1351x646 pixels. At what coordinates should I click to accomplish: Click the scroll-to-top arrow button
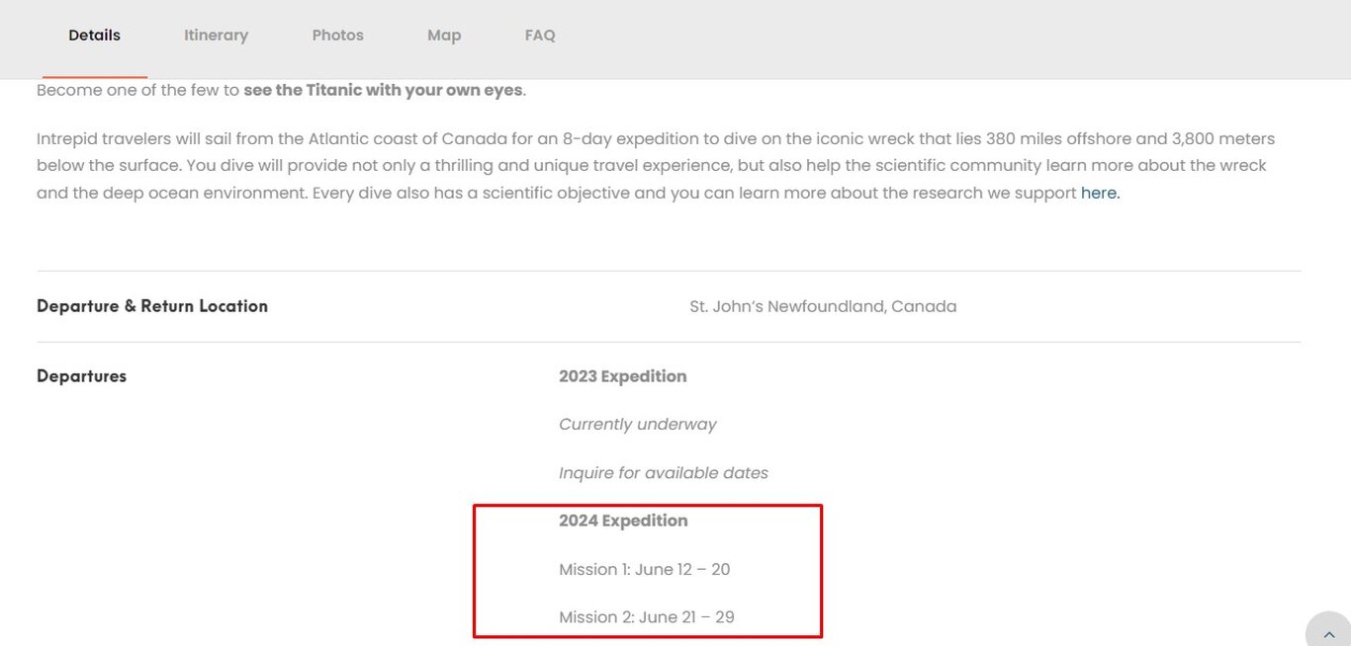(x=1328, y=633)
